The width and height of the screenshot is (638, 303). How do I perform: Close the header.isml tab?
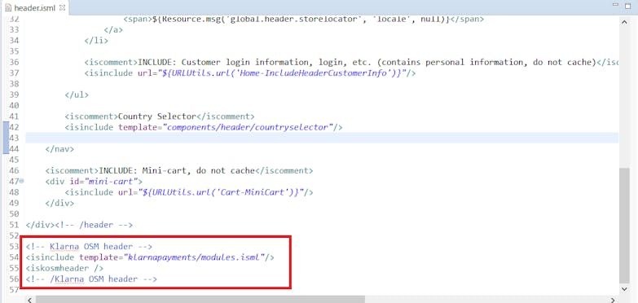(x=62, y=7)
